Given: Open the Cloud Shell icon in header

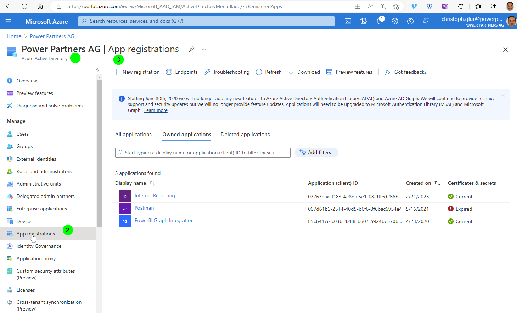Looking at the screenshot, I should click(348, 21).
